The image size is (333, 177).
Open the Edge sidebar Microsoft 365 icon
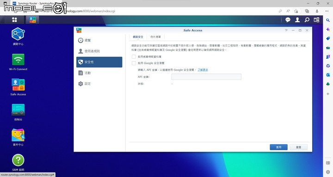[328, 66]
